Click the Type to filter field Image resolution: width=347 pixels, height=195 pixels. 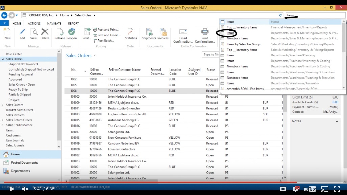[210, 55]
